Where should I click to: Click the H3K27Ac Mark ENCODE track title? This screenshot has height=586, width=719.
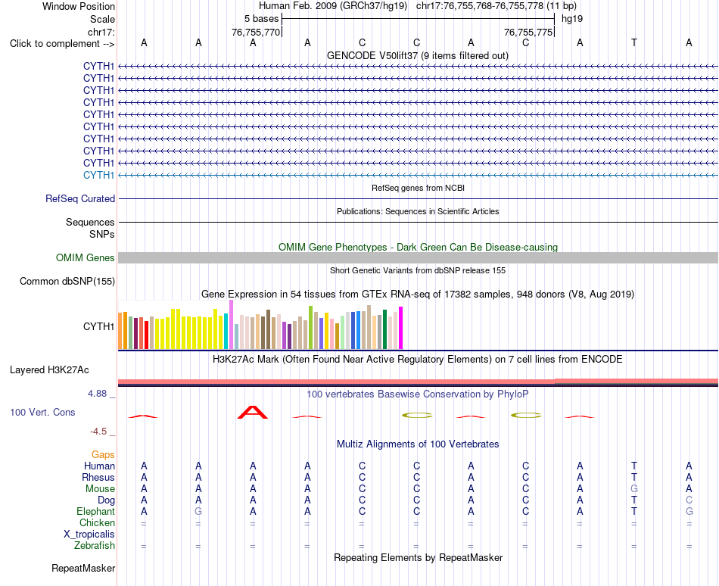coord(418,359)
